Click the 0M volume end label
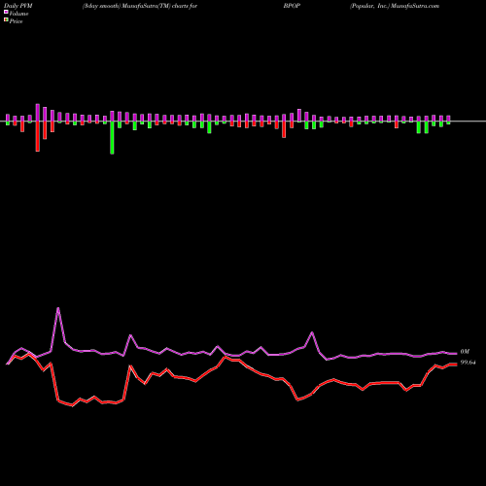 point(465,352)
